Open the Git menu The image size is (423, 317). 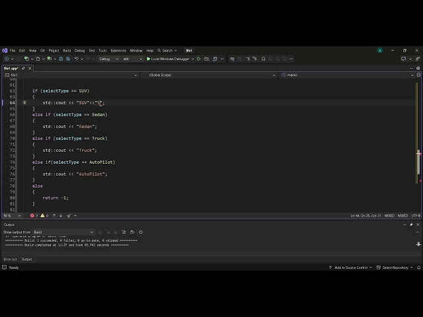click(42, 50)
